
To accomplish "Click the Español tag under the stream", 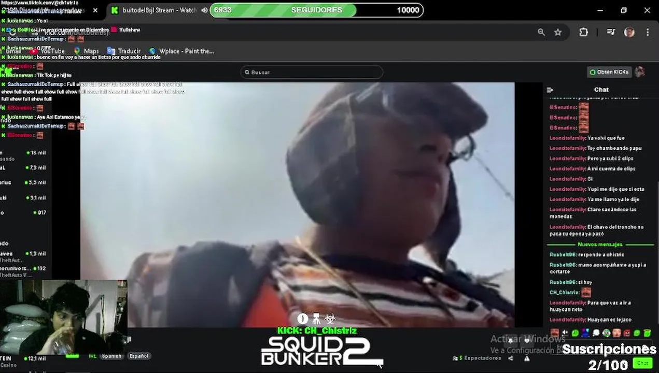I will pyautogui.click(x=139, y=356).
